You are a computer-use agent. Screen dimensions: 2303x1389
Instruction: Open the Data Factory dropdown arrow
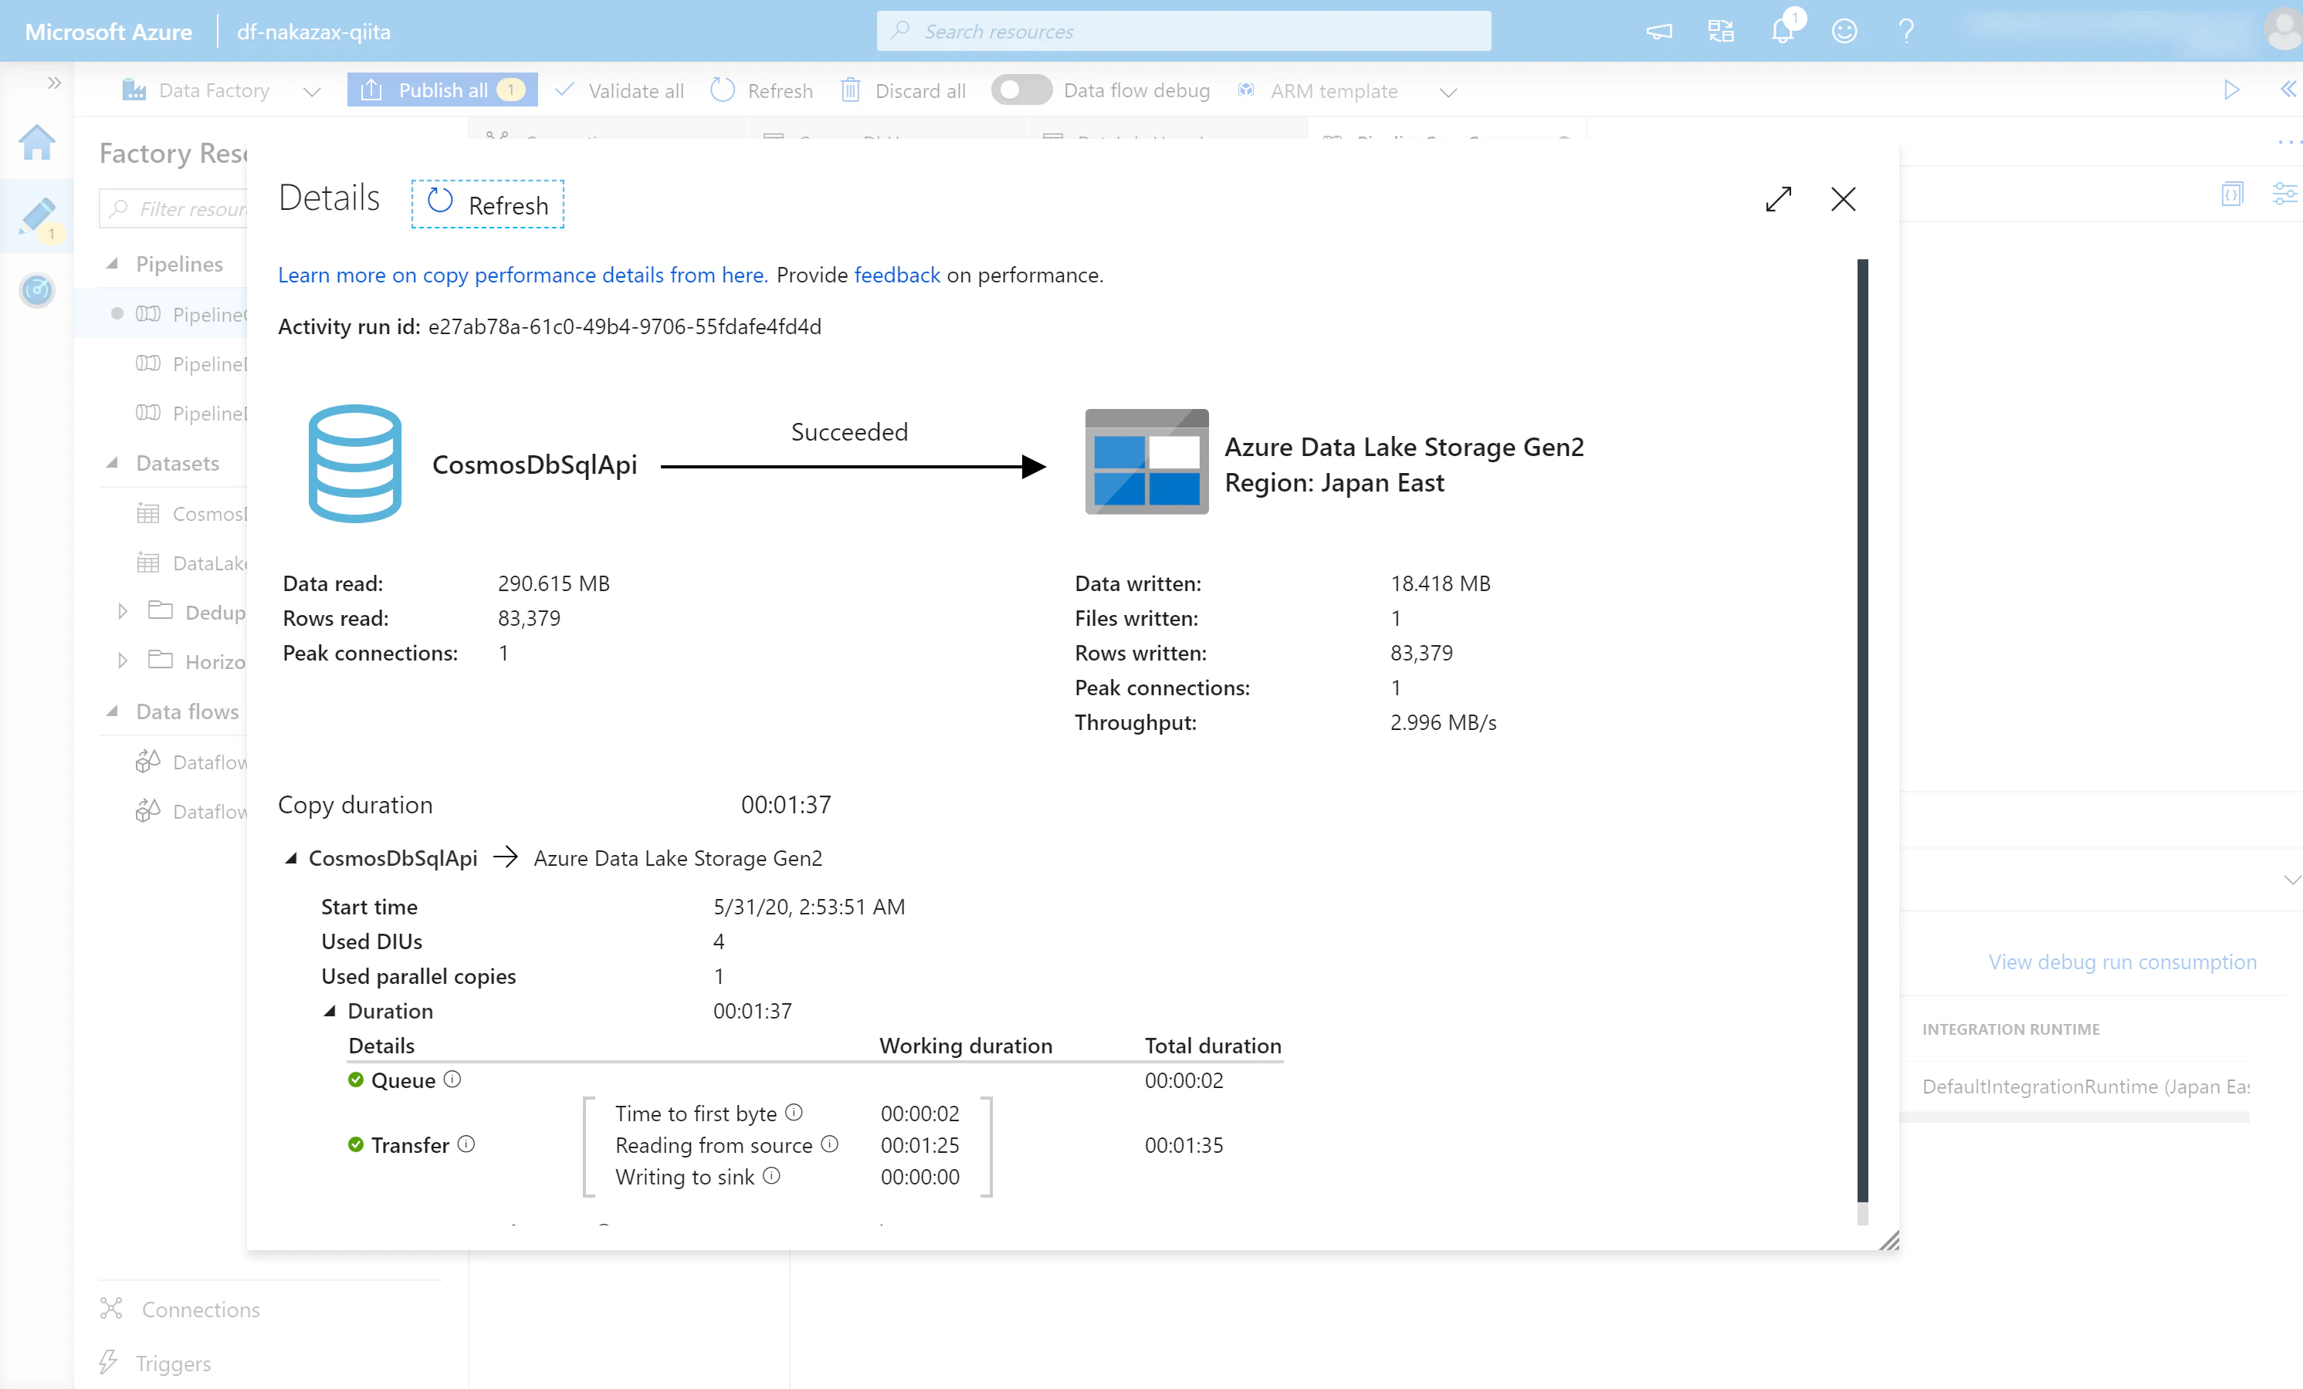click(312, 92)
